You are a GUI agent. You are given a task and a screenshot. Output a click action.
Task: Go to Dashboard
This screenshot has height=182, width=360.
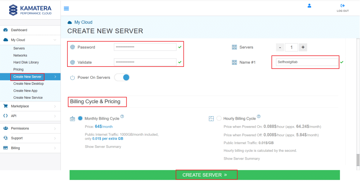pos(19,30)
